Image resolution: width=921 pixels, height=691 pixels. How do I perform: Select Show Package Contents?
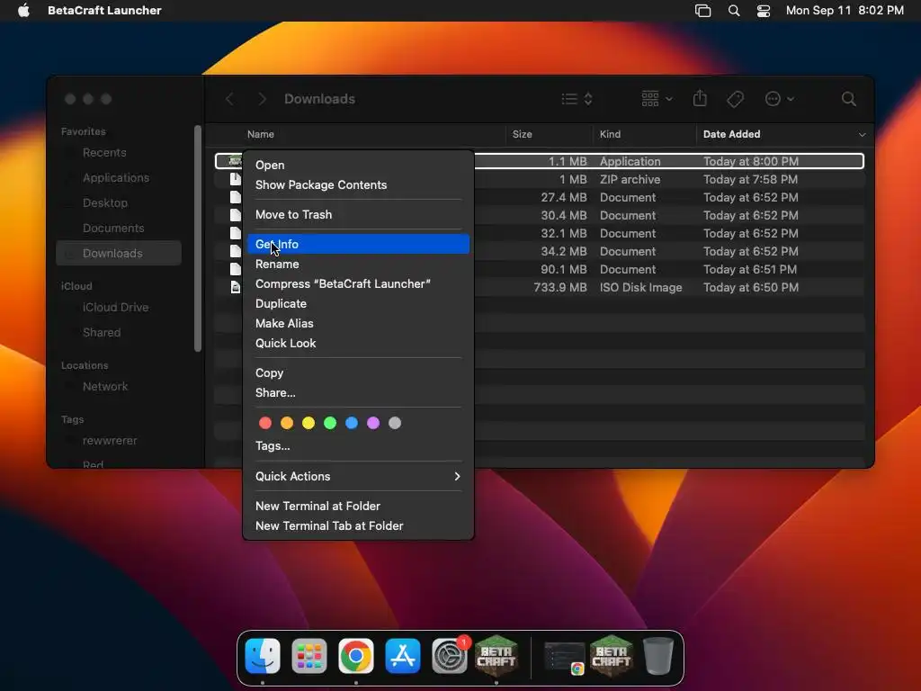tap(358, 184)
